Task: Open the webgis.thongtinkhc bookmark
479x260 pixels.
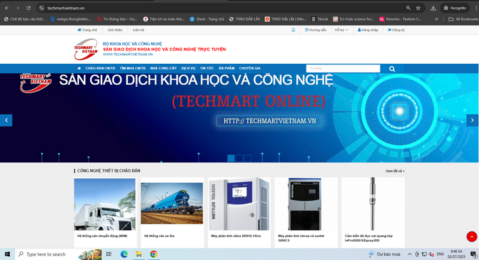Action: (71, 19)
